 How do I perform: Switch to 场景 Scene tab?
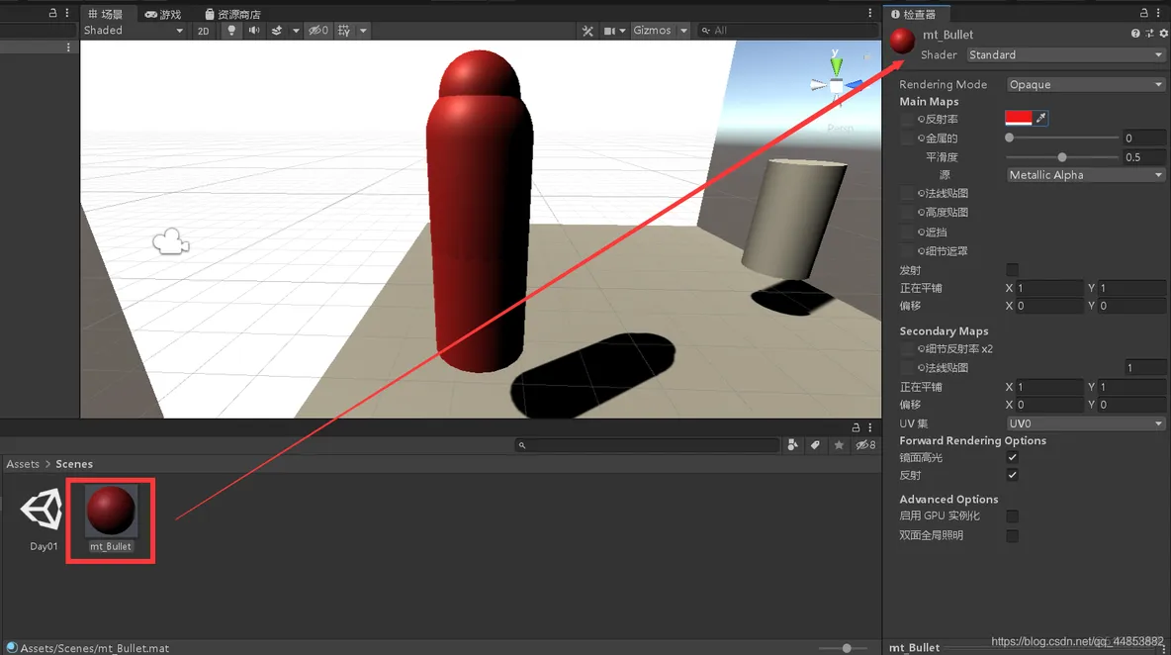coord(105,14)
